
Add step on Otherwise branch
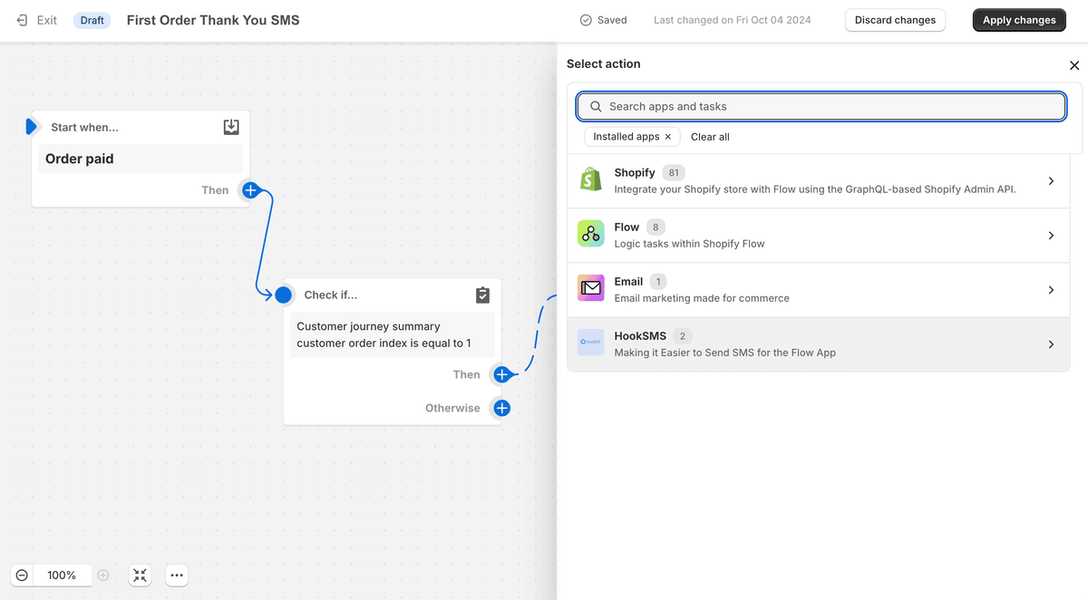[x=501, y=408]
